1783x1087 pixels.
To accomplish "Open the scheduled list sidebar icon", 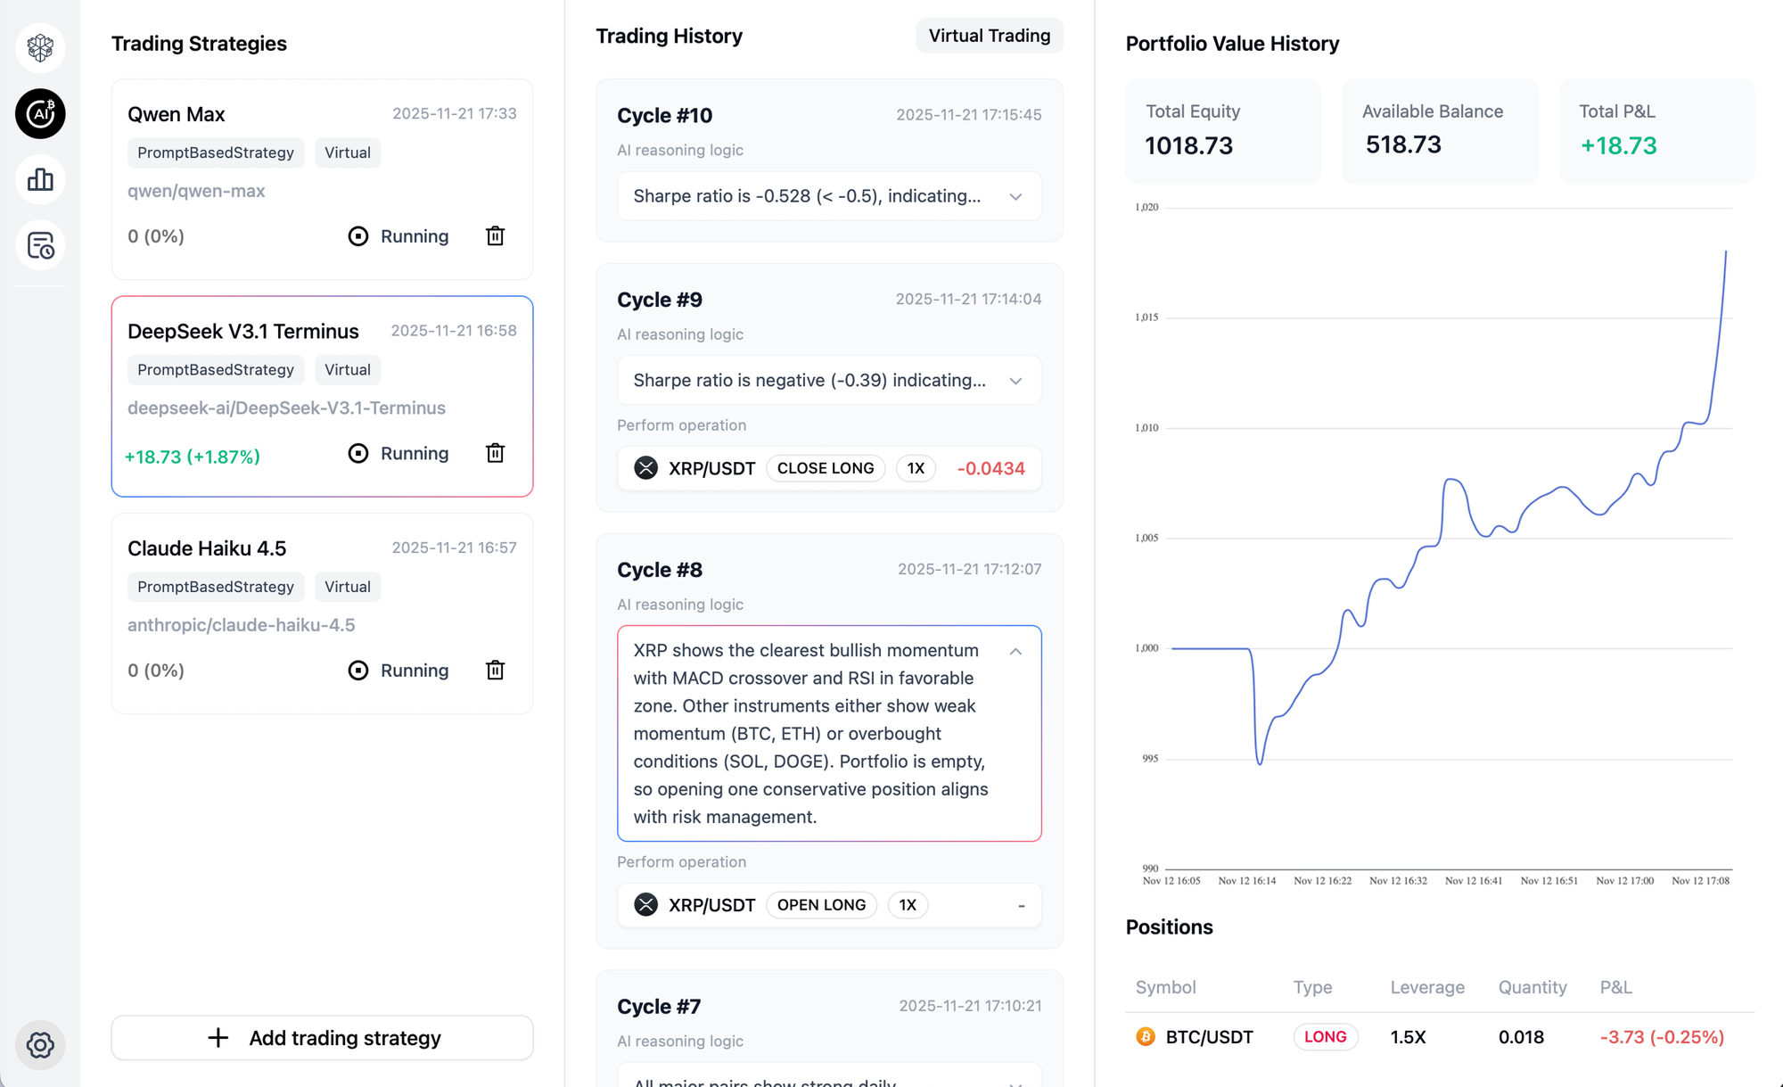I will (40, 246).
